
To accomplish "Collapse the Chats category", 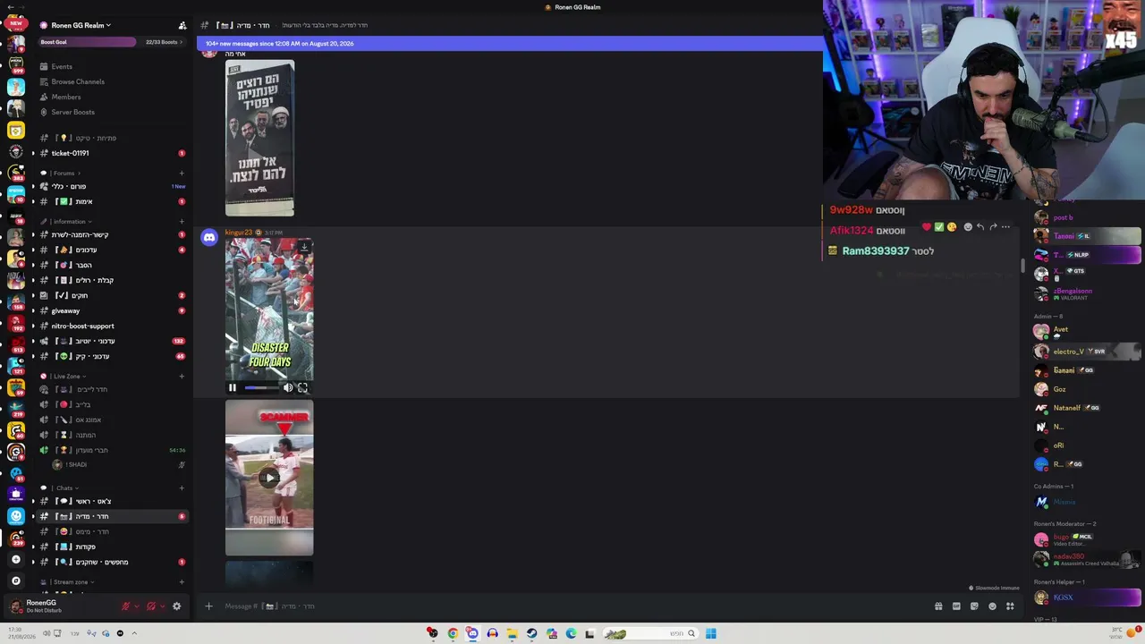I will (64, 487).
